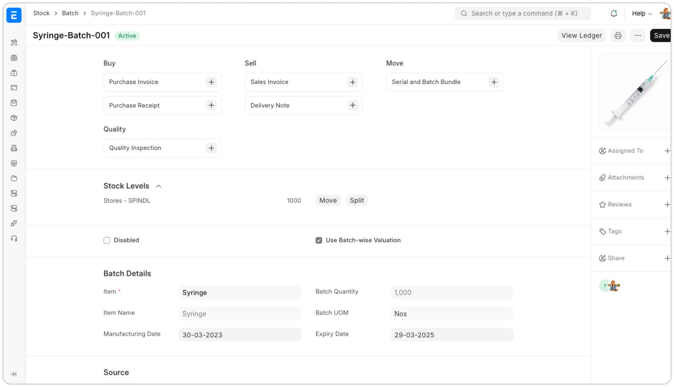The width and height of the screenshot is (674, 387).
Task: Uncheck Use Batch-wise Valuation
Action: (x=319, y=240)
